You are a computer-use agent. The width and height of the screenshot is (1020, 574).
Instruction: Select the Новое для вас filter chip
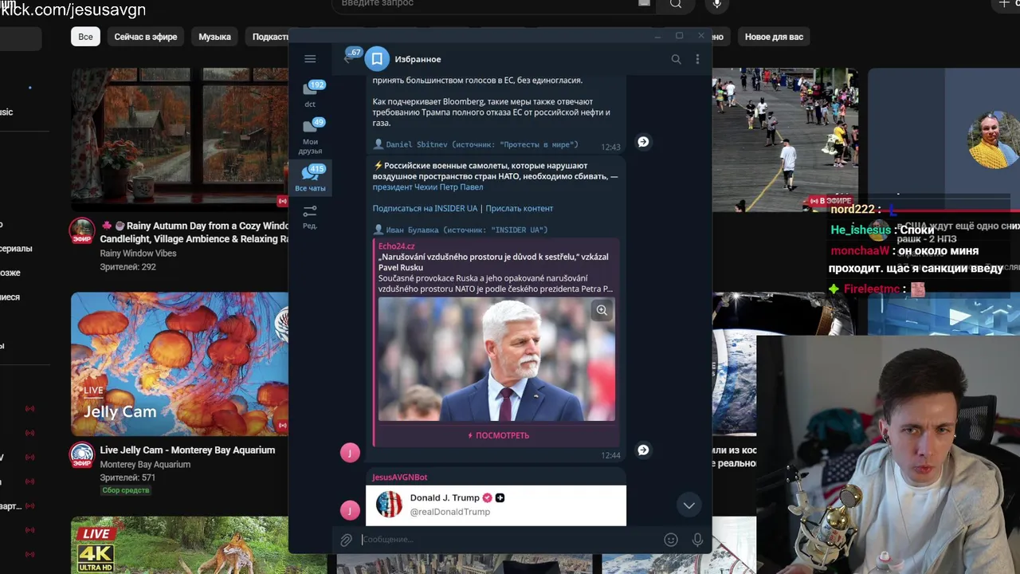tap(774, 37)
